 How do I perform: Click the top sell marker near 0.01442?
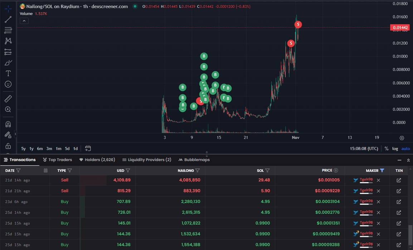click(x=298, y=24)
